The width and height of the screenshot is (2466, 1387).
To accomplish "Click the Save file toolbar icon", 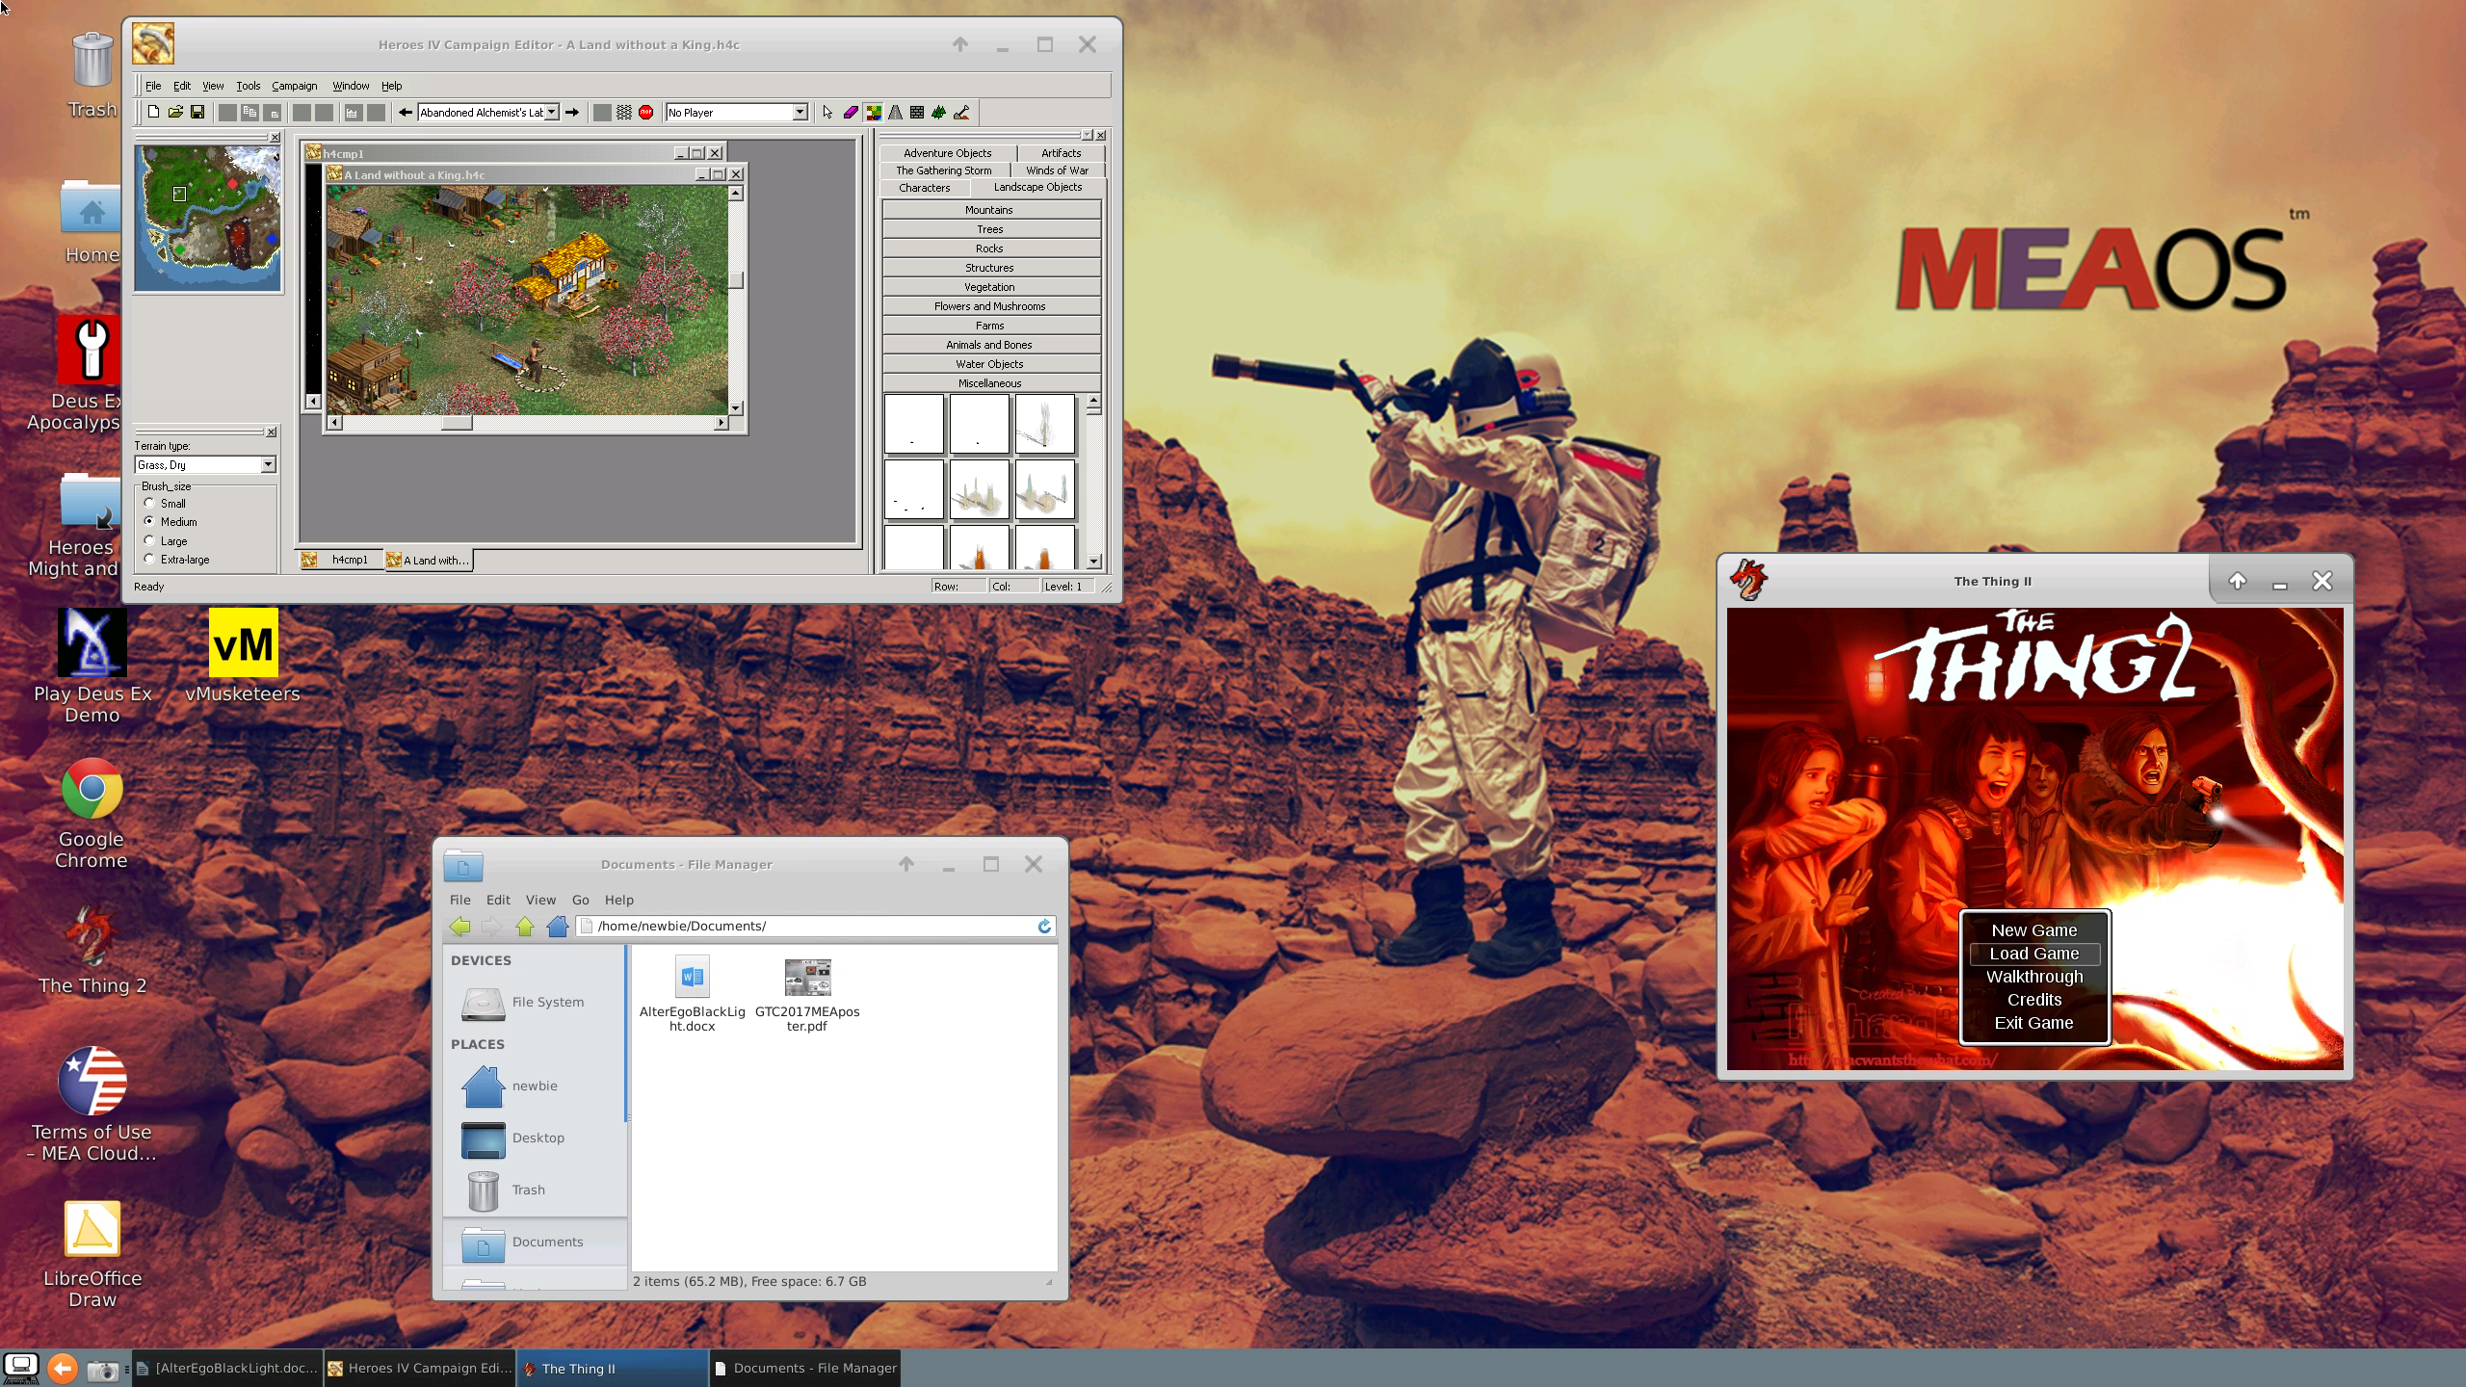I will click(x=197, y=113).
